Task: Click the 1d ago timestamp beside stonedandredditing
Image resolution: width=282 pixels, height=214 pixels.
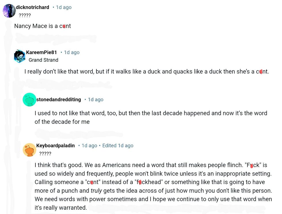Action: tap(96, 100)
